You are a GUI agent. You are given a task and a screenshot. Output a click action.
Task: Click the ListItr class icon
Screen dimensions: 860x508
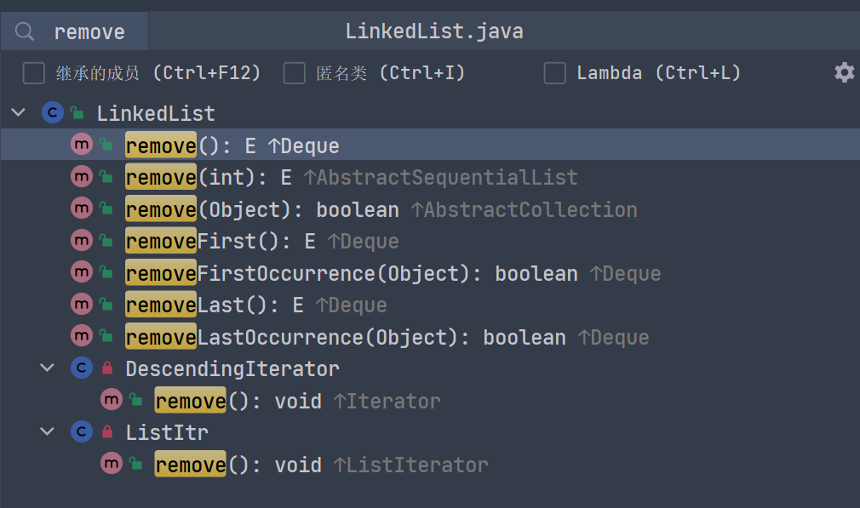pyautogui.click(x=81, y=432)
